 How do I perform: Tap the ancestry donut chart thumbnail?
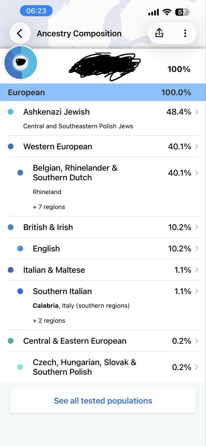20,62
